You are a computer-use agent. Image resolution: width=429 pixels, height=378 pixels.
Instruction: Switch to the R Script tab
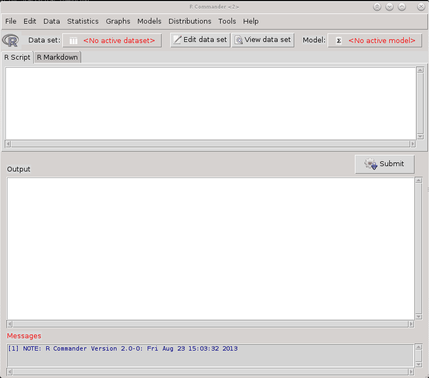[17, 57]
